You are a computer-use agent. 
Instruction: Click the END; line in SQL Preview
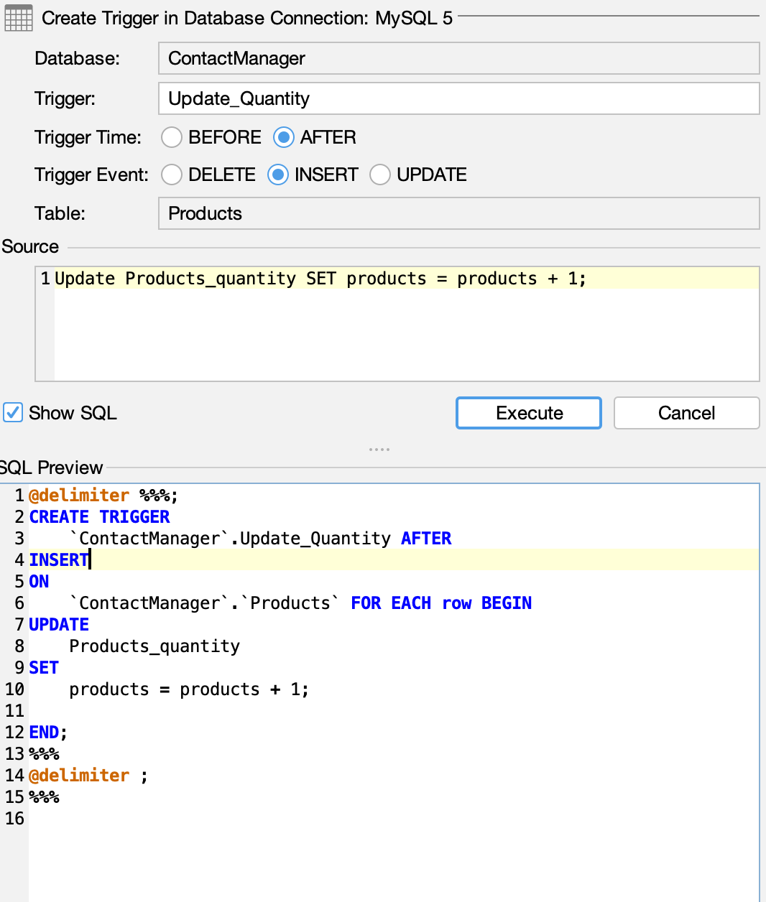47,733
